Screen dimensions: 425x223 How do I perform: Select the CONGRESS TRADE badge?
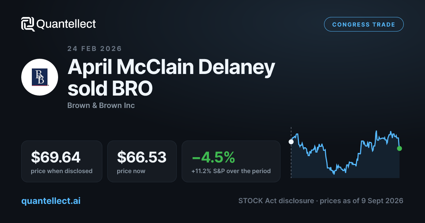click(x=364, y=24)
